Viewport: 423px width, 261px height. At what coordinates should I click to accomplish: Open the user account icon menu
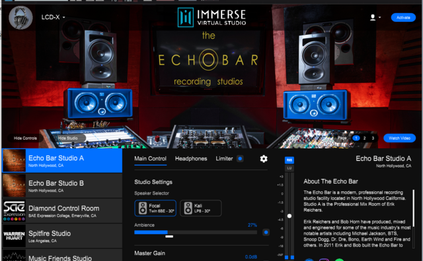click(x=375, y=18)
